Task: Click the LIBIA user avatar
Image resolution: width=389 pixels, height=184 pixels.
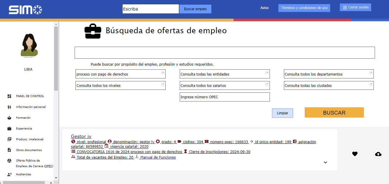Action: coord(29,45)
